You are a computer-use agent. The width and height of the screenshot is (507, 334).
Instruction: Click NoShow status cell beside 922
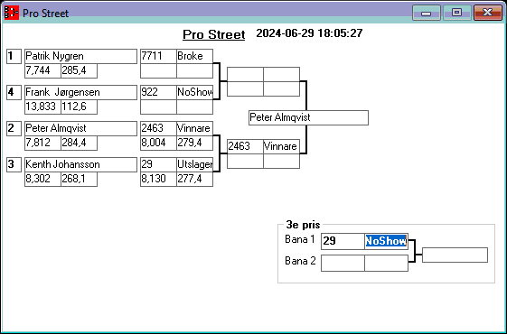[x=194, y=92]
